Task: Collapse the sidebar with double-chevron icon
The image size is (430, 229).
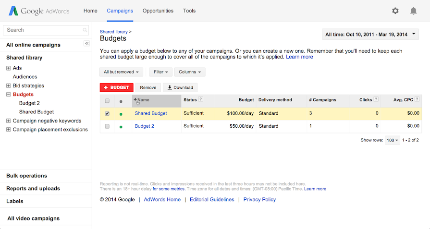Action: point(86,43)
